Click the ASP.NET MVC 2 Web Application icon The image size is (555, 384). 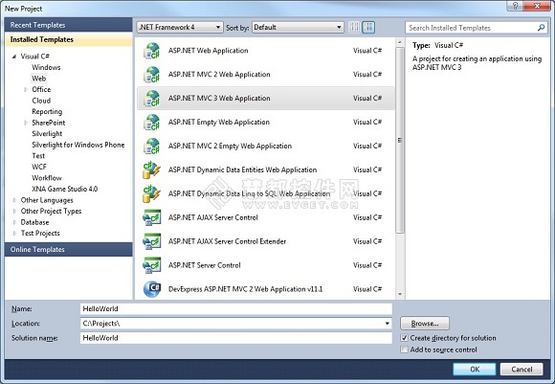[x=152, y=75]
